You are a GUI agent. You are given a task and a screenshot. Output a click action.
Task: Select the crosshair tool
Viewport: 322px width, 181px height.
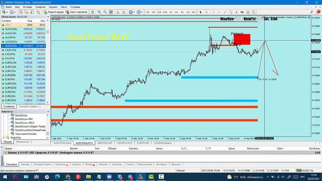click(x=207, y=12)
